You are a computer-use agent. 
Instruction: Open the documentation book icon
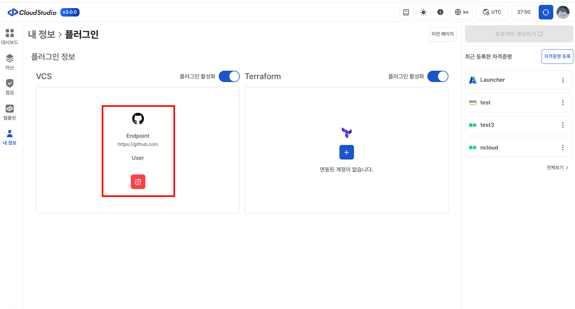coord(406,12)
